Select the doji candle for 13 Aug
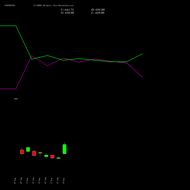The width and height of the screenshot is (190, 190). [40, 153]
